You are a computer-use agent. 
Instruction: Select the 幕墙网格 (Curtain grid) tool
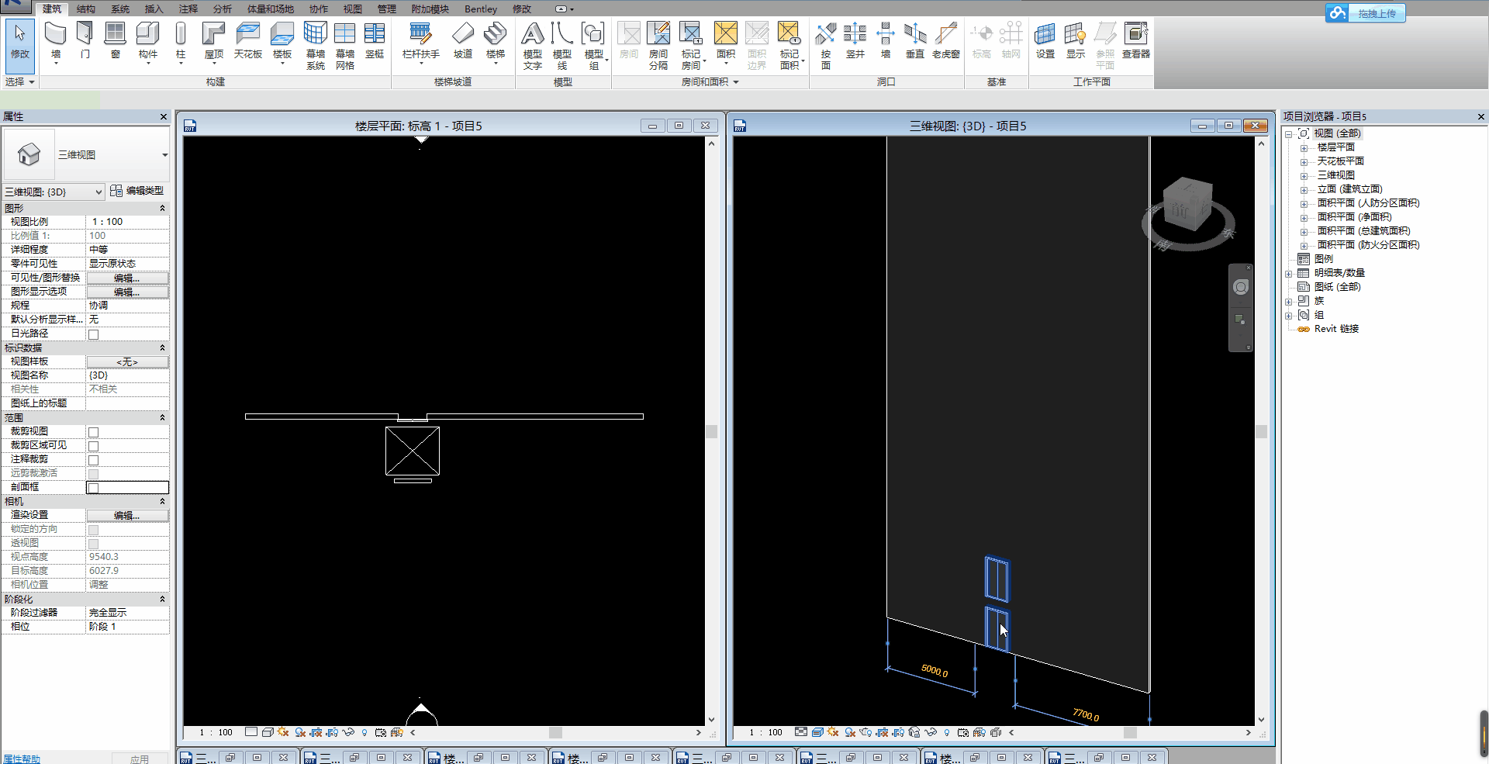click(x=345, y=45)
